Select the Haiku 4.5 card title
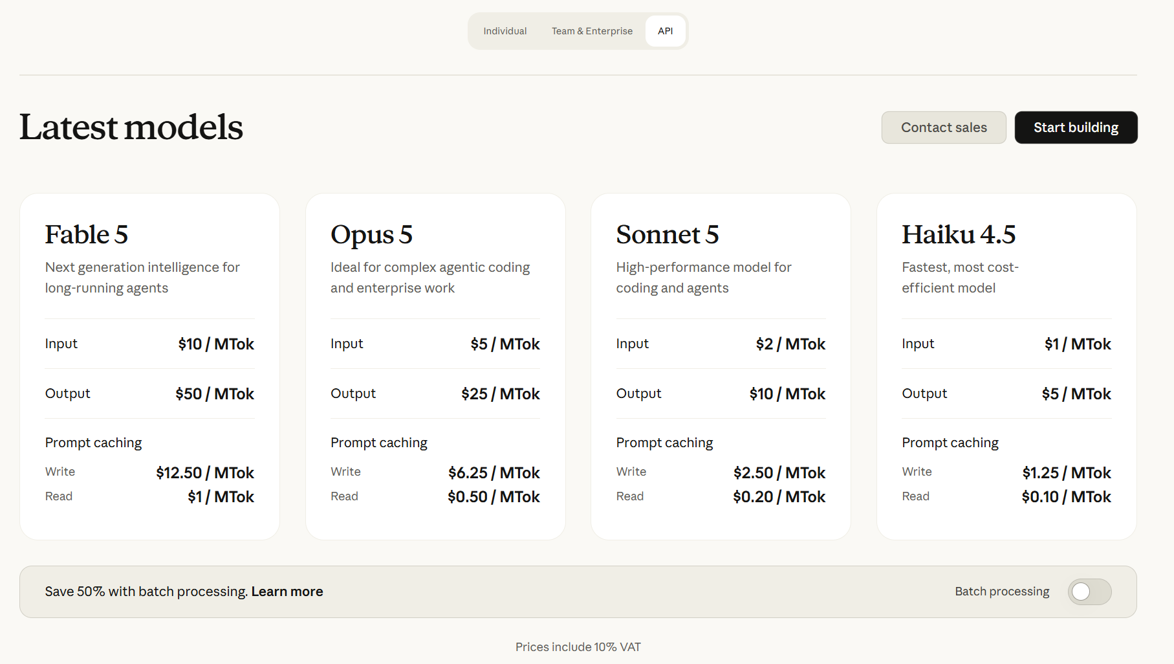 pos(959,234)
